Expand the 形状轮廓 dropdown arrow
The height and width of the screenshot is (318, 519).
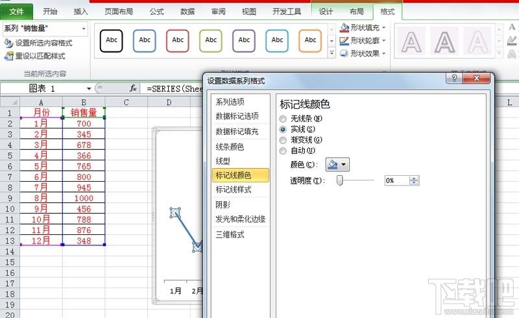pos(384,41)
